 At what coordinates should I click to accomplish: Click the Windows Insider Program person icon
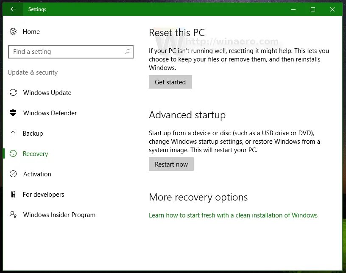pyautogui.click(x=13, y=214)
